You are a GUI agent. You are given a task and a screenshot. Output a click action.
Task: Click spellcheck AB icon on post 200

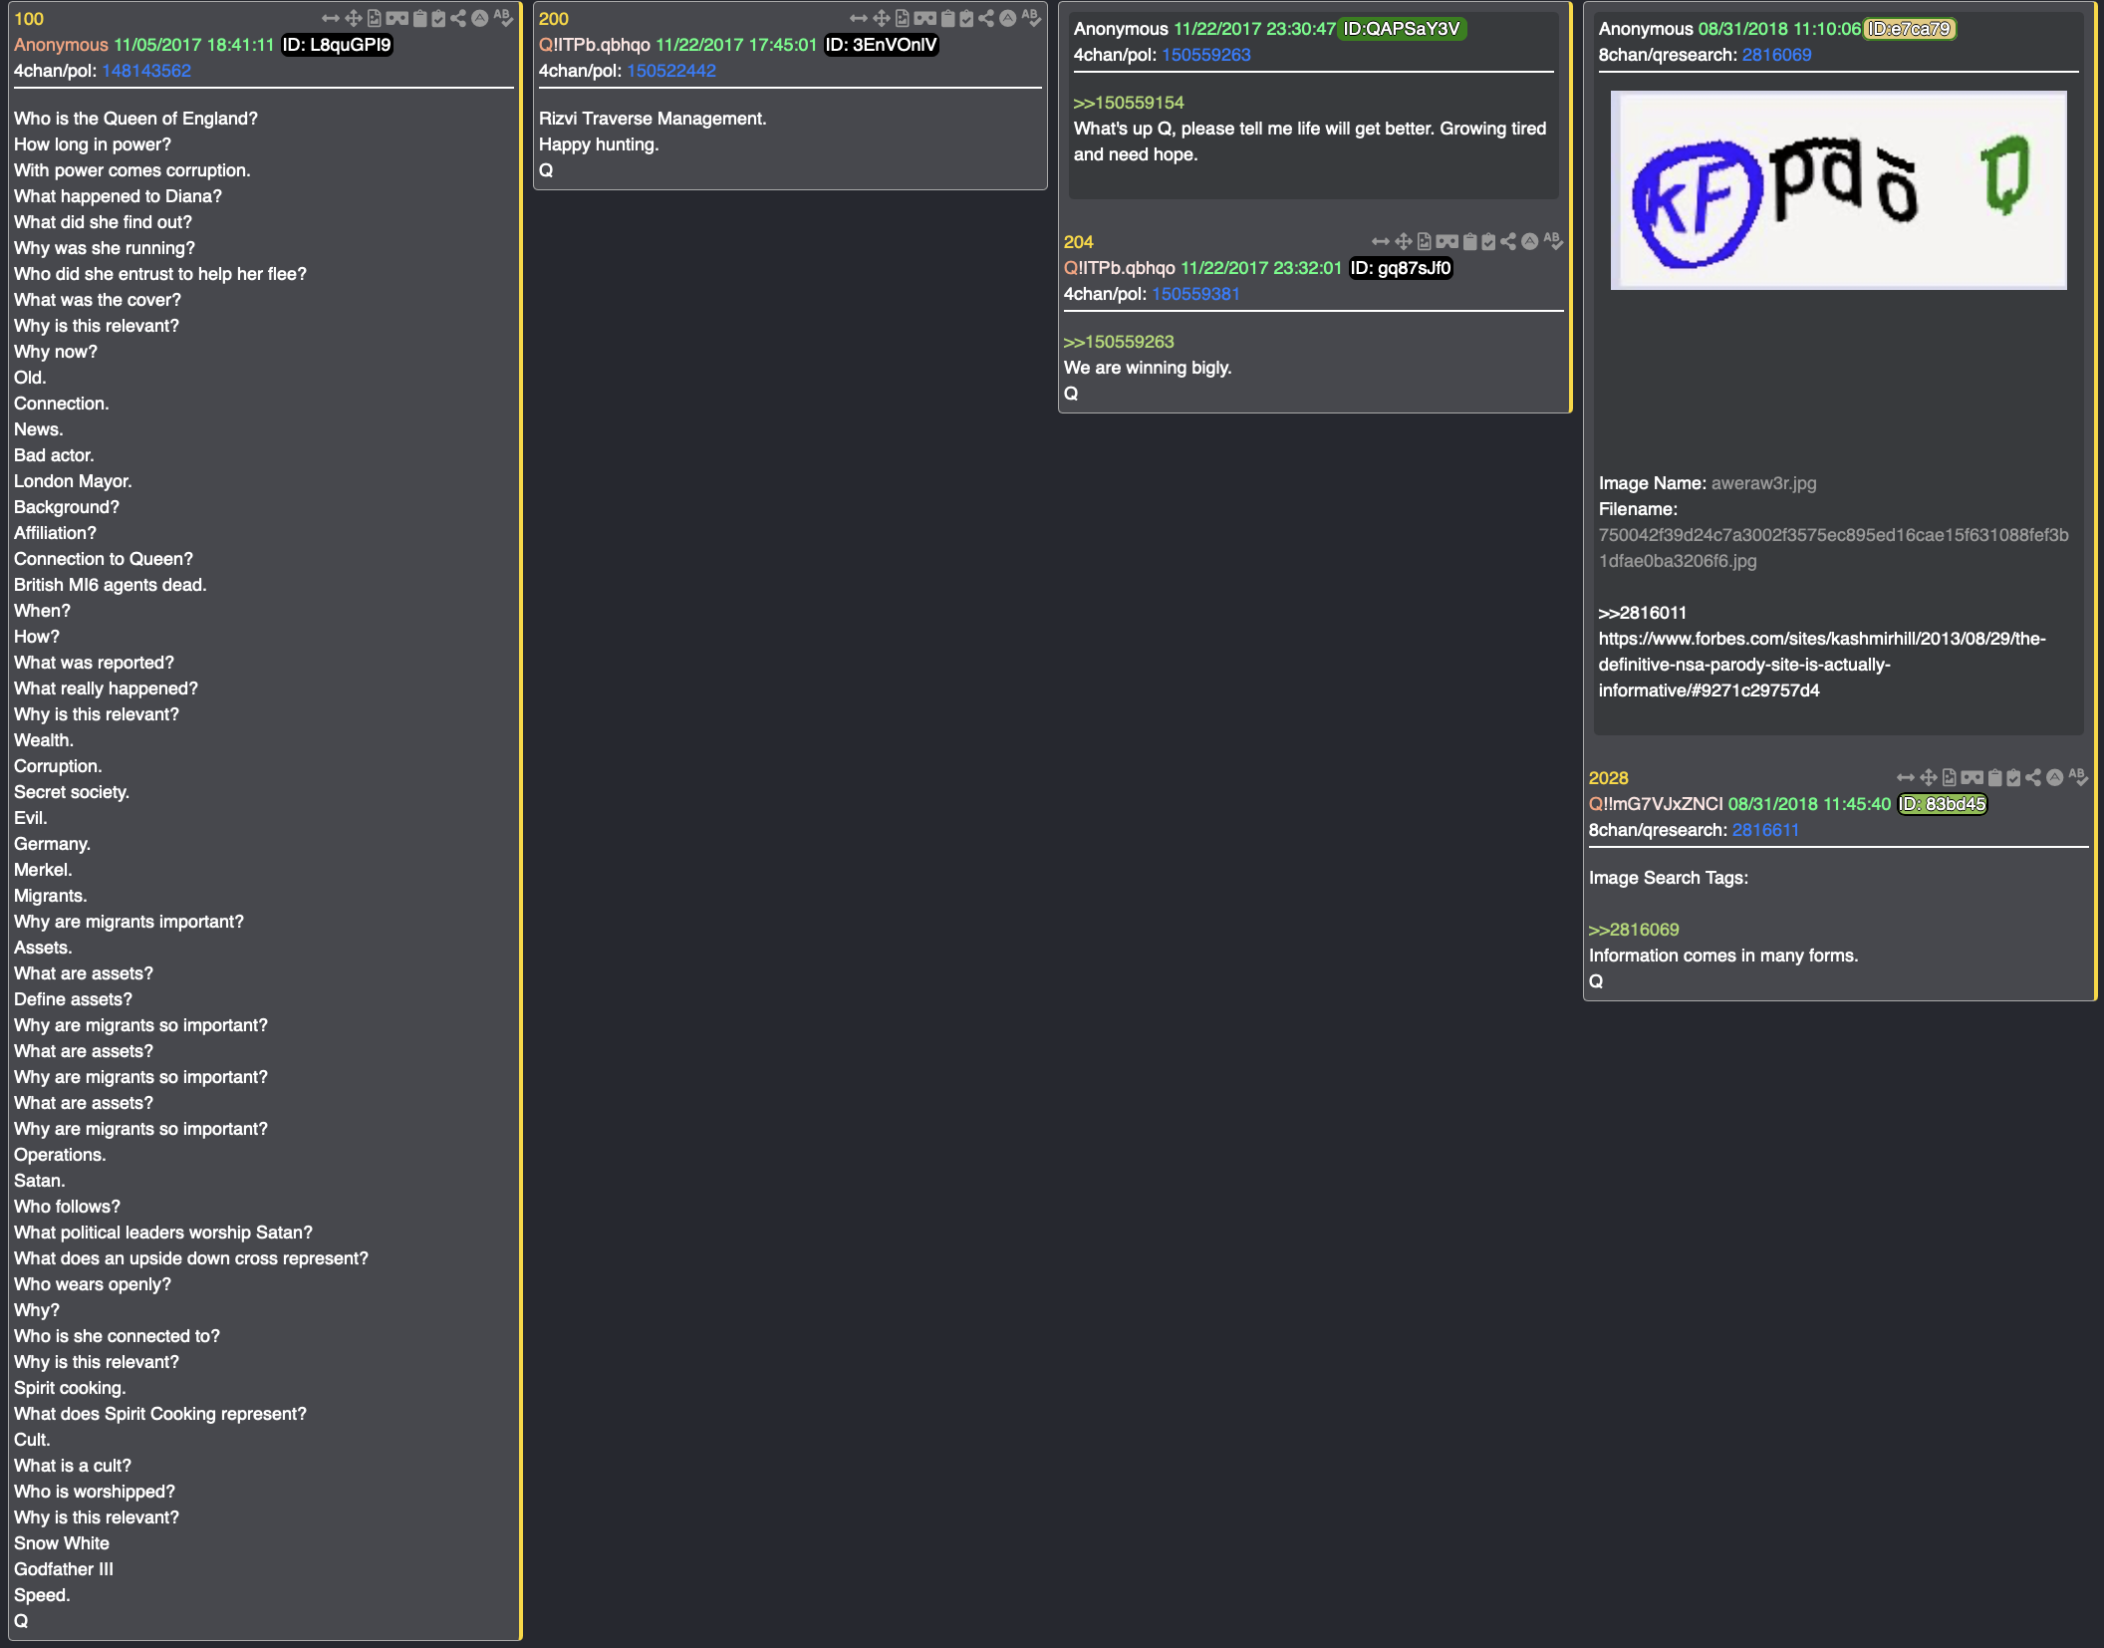(x=1031, y=19)
